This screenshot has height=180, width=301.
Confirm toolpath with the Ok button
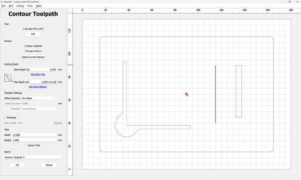[17, 165]
